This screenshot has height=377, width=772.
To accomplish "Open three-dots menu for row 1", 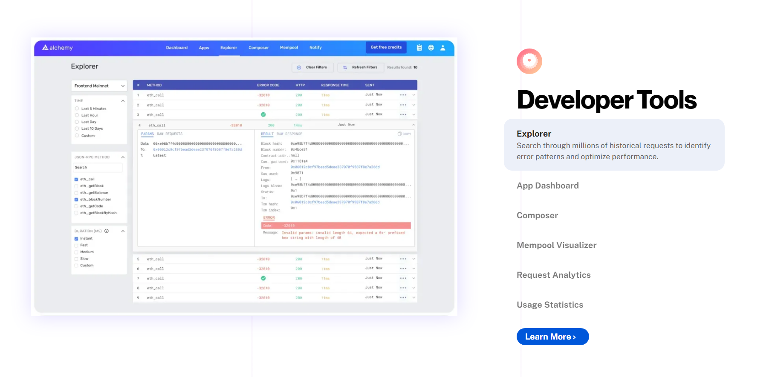I will pos(403,95).
